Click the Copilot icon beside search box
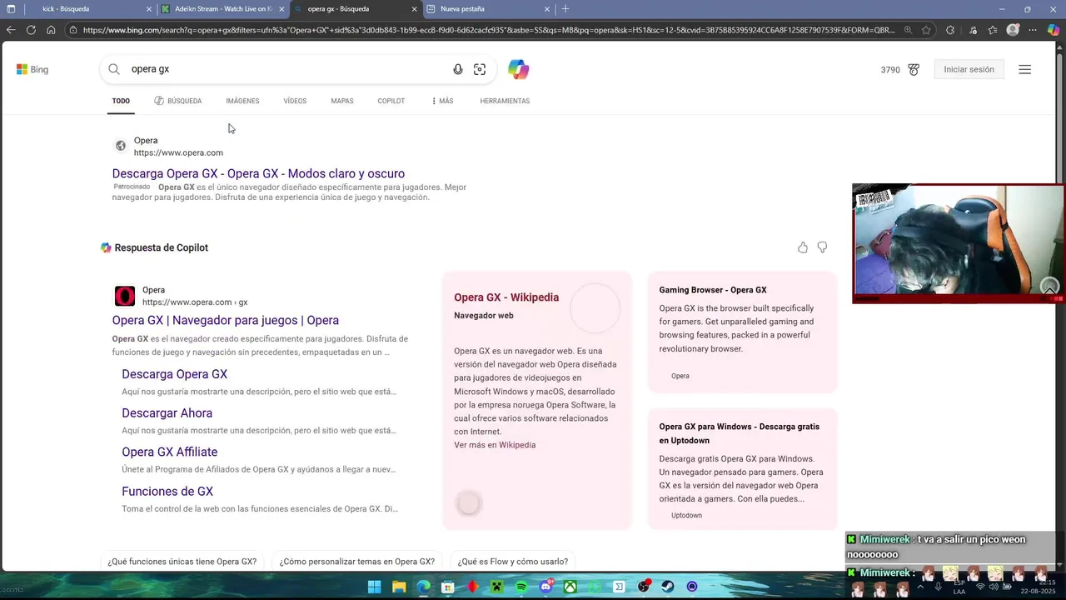This screenshot has height=600, width=1066. click(x=519, y=69)
